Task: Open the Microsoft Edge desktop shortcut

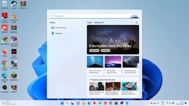Action: [x=5, y=77]
